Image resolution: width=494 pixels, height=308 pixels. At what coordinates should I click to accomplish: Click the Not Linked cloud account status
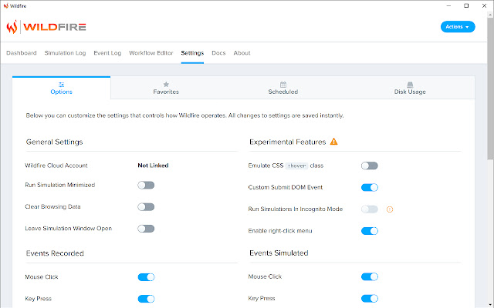(153, 166)
